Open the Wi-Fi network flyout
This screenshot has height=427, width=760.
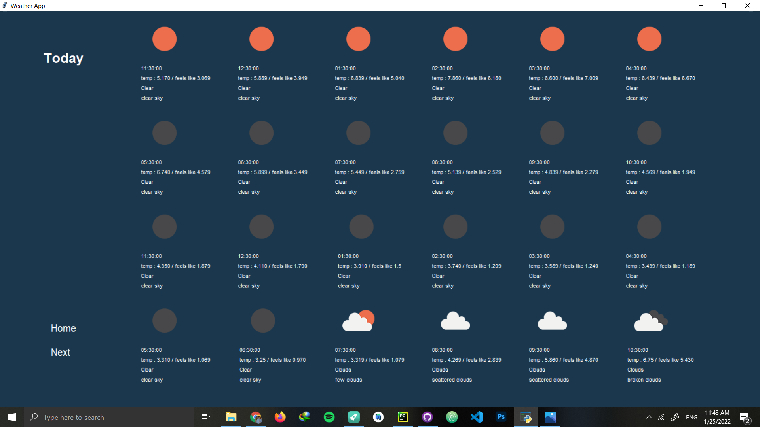(x=662, y=417)
